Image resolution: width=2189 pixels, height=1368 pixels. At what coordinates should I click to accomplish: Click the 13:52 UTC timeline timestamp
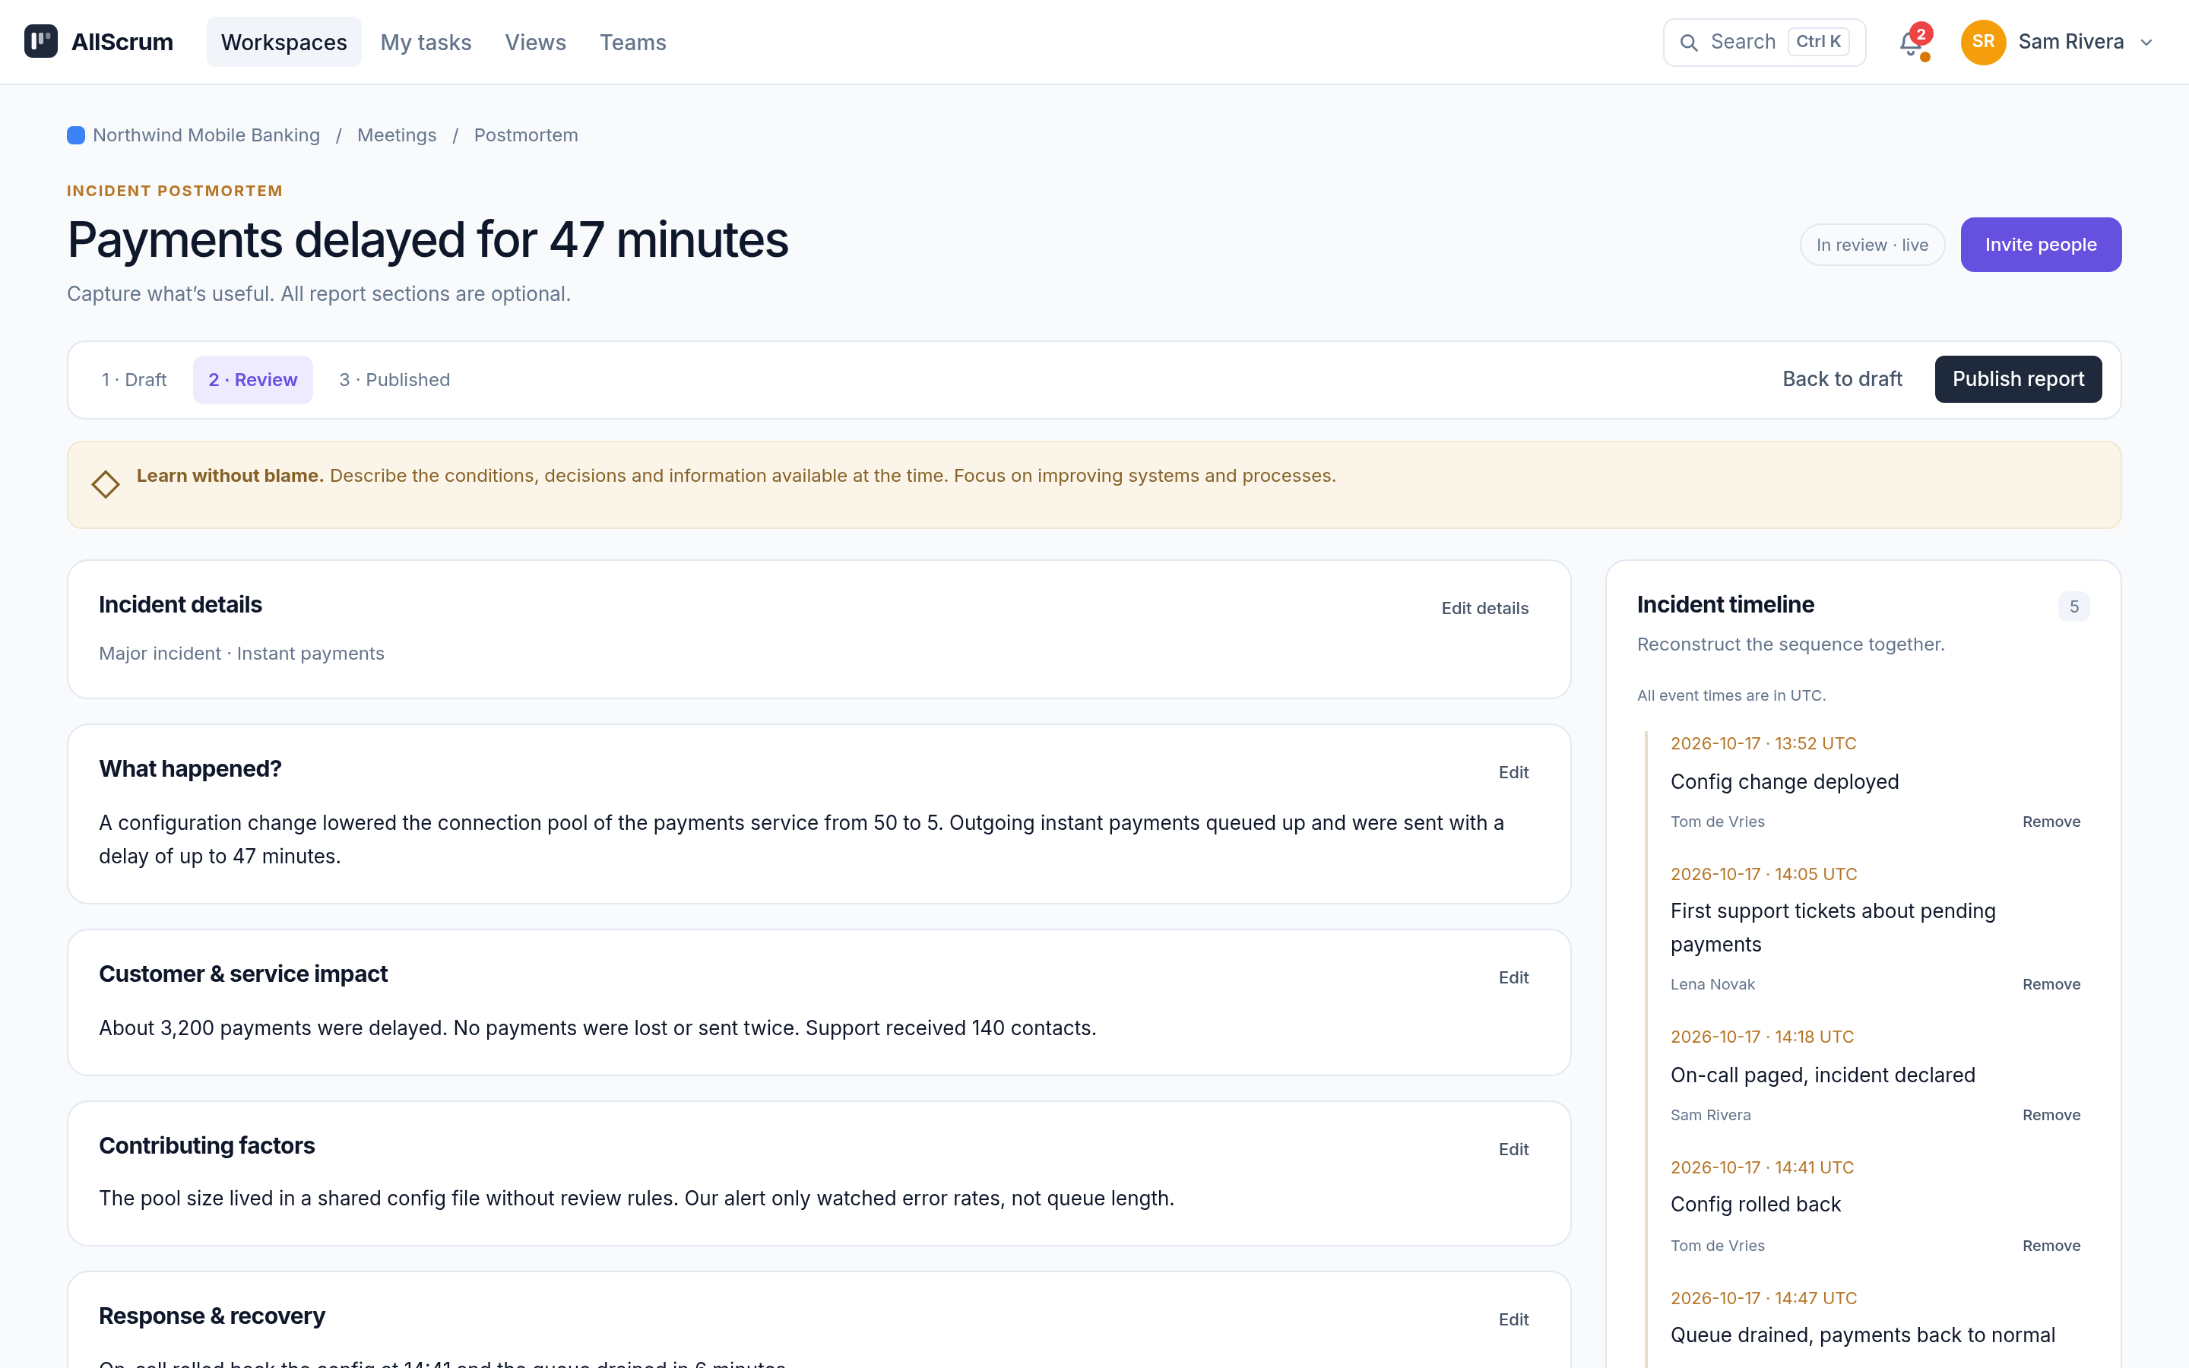point(1763,744)
